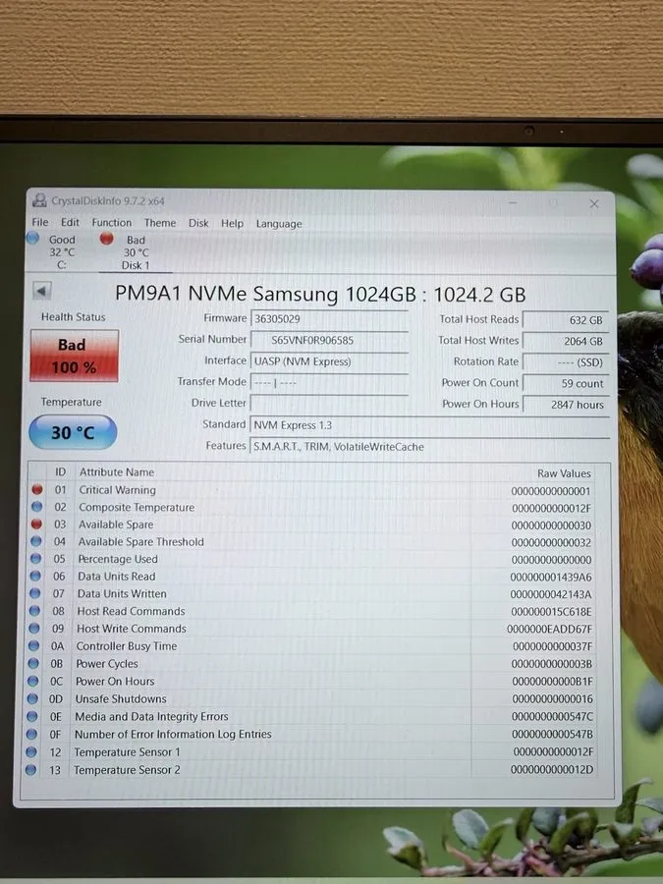Click the empty Drive Letter field
Viewport: 663px width, 884px height.
tap(329, 403)
